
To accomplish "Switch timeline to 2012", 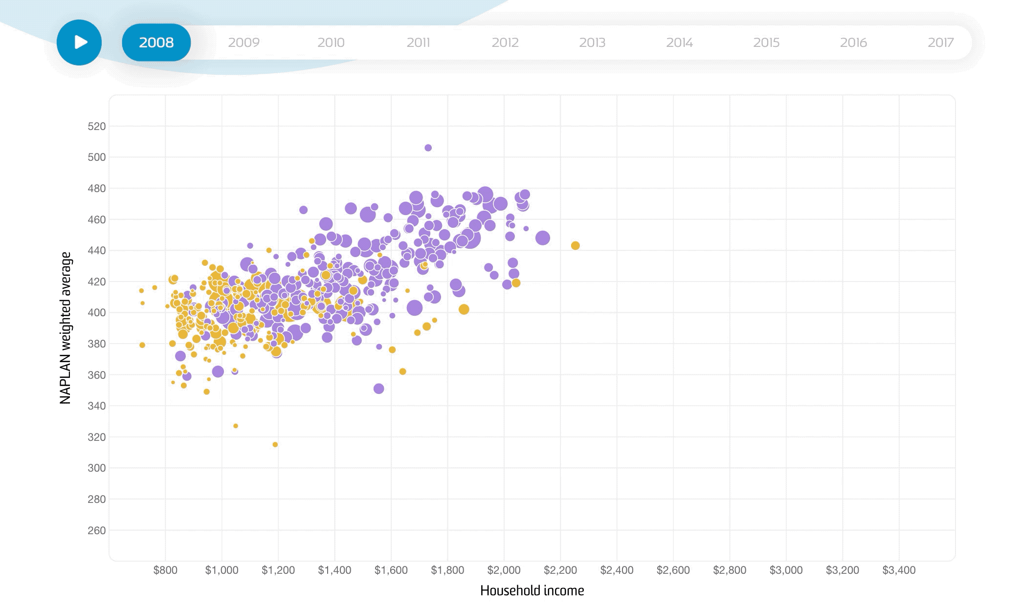I will click(x=505, y=43).
